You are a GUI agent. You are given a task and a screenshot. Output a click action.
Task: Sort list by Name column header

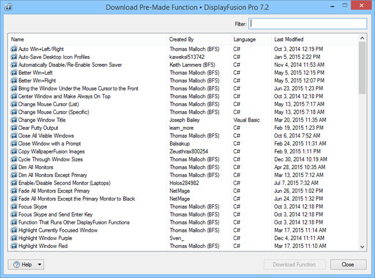87,39
